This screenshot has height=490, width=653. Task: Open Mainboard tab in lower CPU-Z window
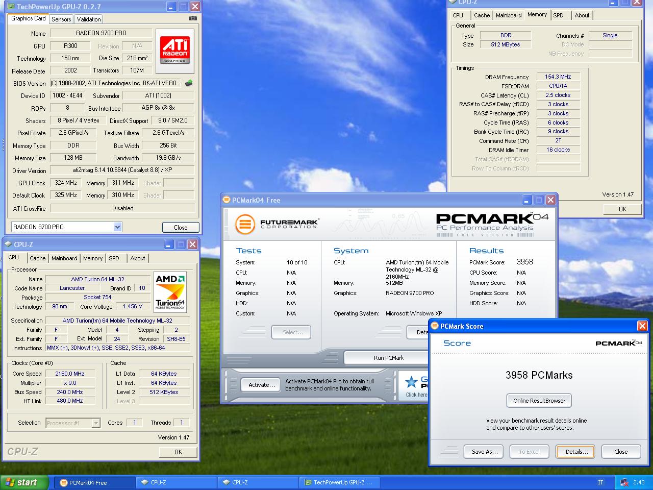(64, 258)
